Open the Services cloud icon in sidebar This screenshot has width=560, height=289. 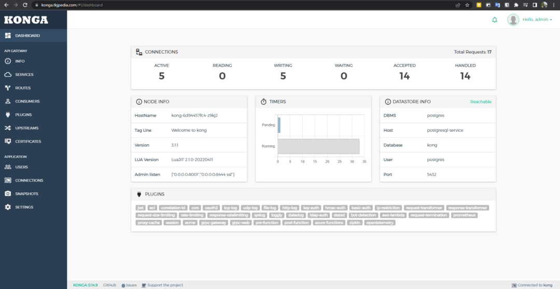point(8,74)
